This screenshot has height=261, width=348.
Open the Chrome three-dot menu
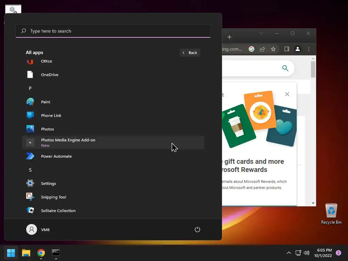pos(309,49)
